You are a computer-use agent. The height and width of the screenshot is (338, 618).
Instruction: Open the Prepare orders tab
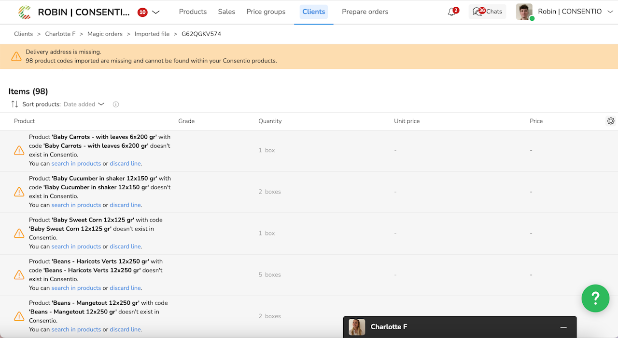pyautogui.click(x=365, y=12)
